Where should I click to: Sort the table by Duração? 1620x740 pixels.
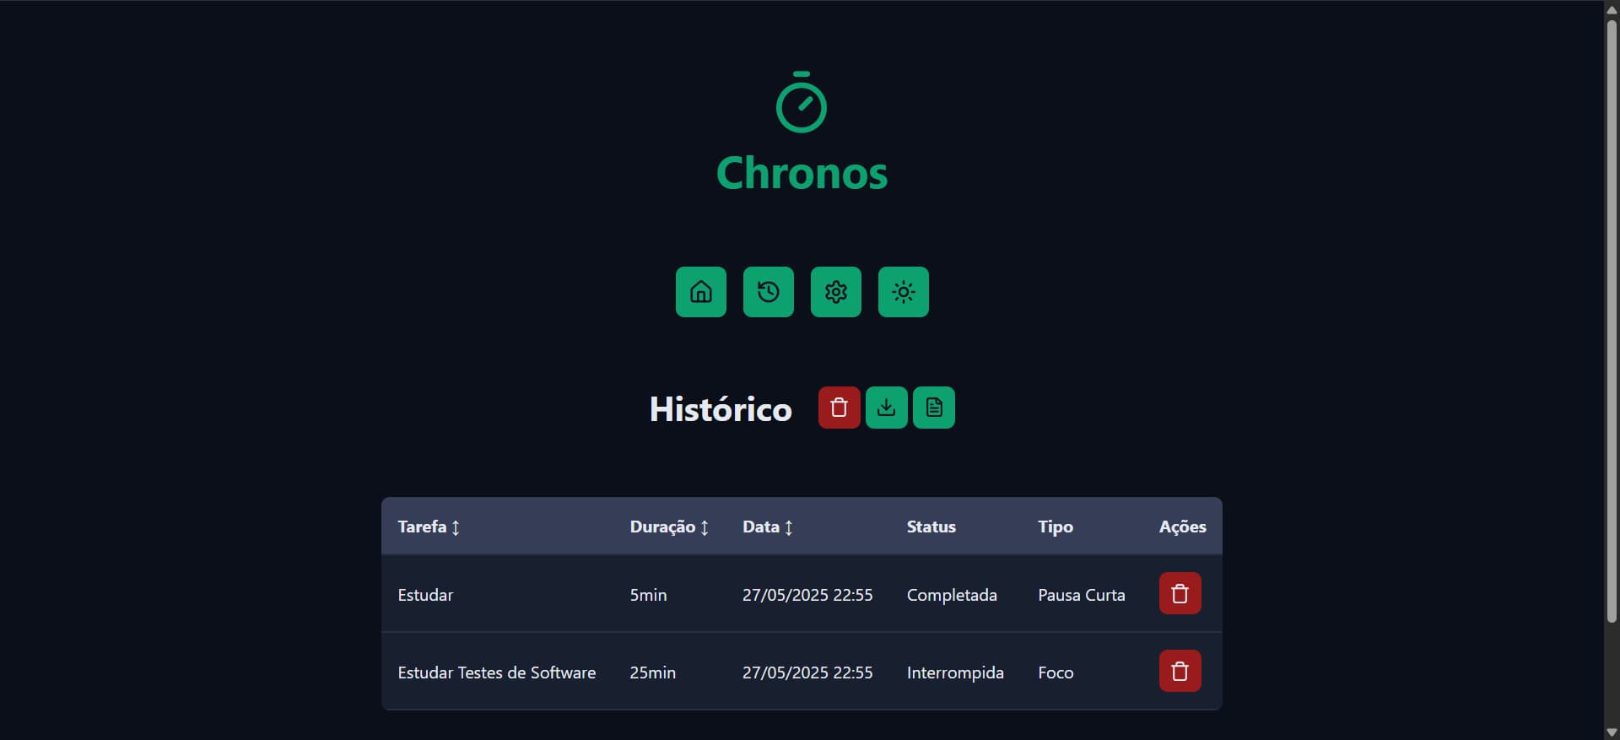[669, 527]
